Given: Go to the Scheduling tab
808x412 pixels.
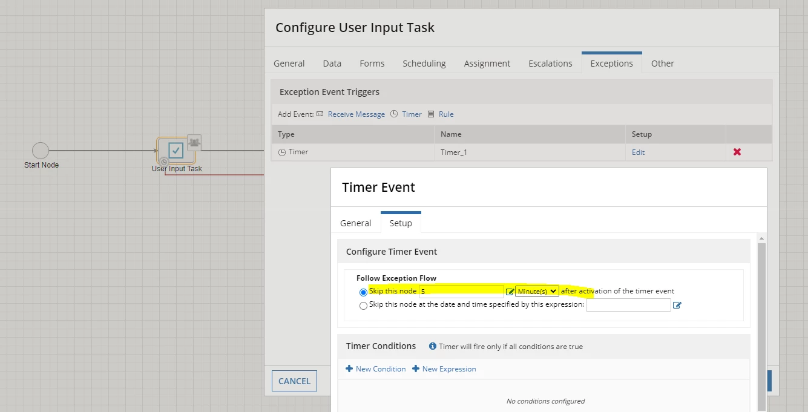Looking at the screenshot, I should tap(424, 63).
